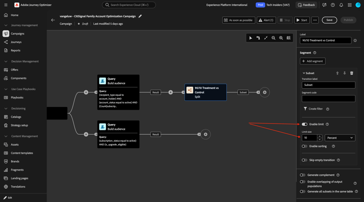Click the Create filter help icon

click(x=328, y=109)
